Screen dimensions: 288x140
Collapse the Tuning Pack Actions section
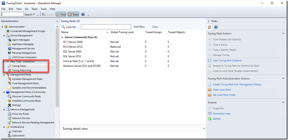click(283, 33)
